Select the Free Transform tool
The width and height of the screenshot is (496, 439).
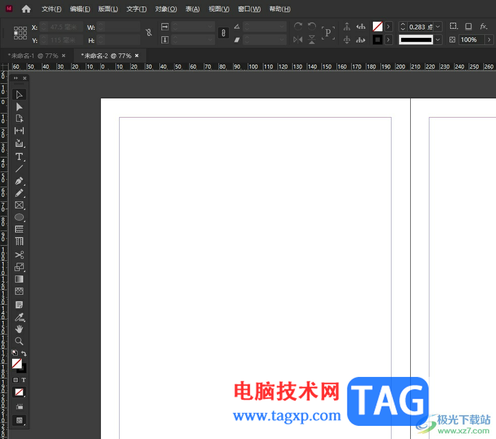click(19, 267)
